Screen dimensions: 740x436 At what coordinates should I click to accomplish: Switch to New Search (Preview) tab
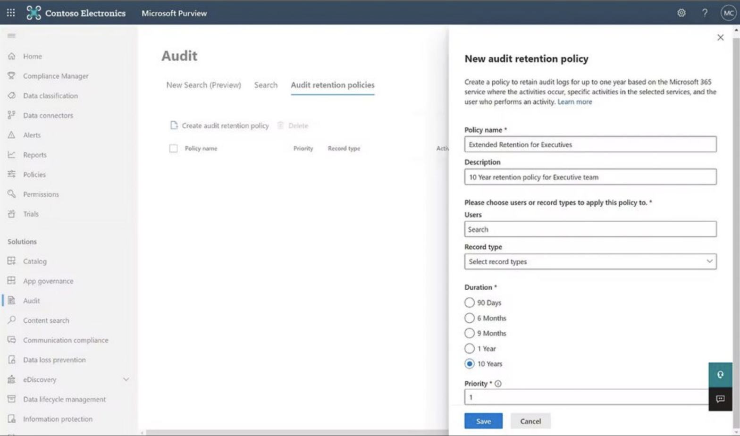tap(203, 85)
